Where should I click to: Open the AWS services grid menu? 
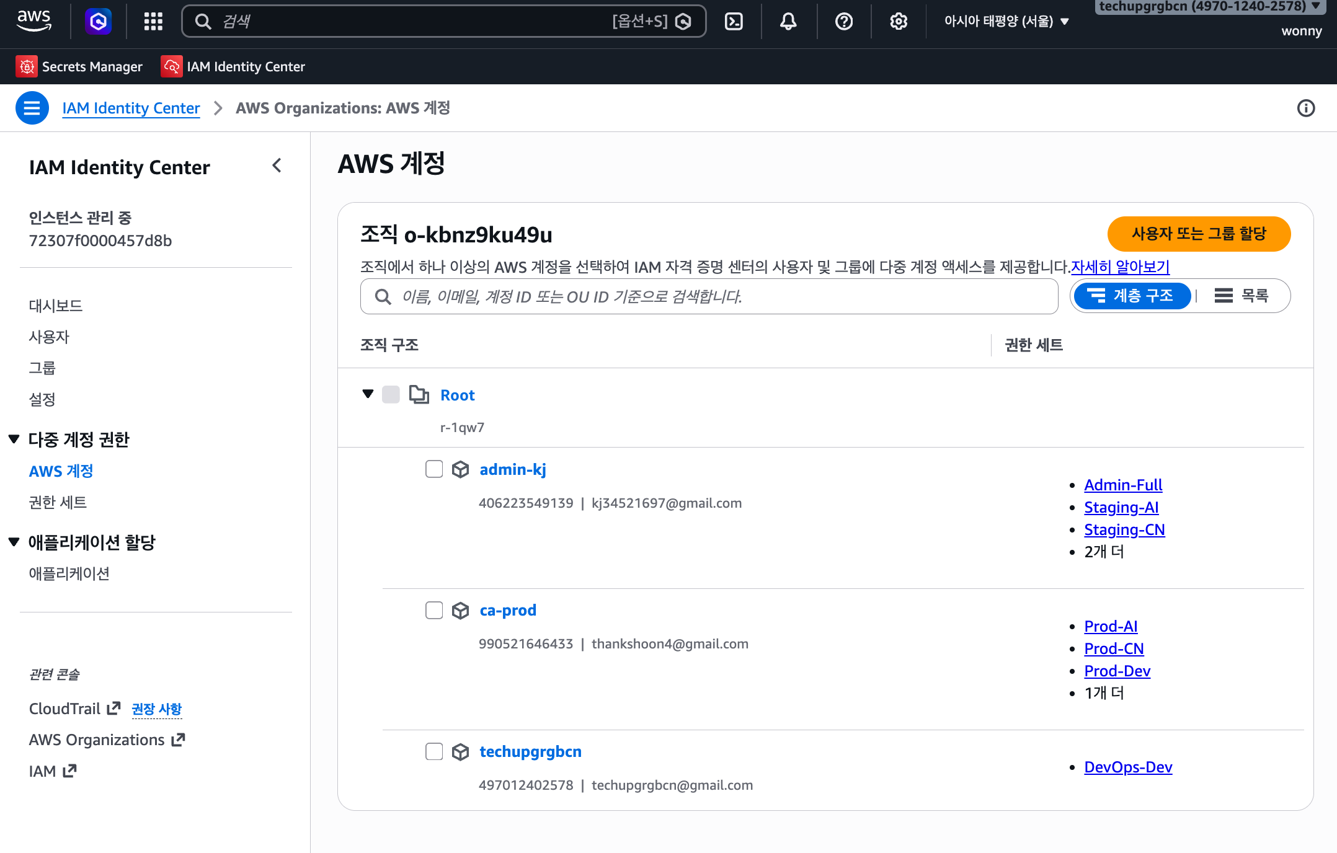[153, 22]
